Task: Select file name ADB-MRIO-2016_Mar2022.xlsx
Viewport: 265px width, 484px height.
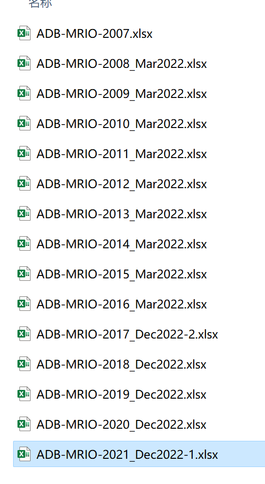Action: point(122,304)
